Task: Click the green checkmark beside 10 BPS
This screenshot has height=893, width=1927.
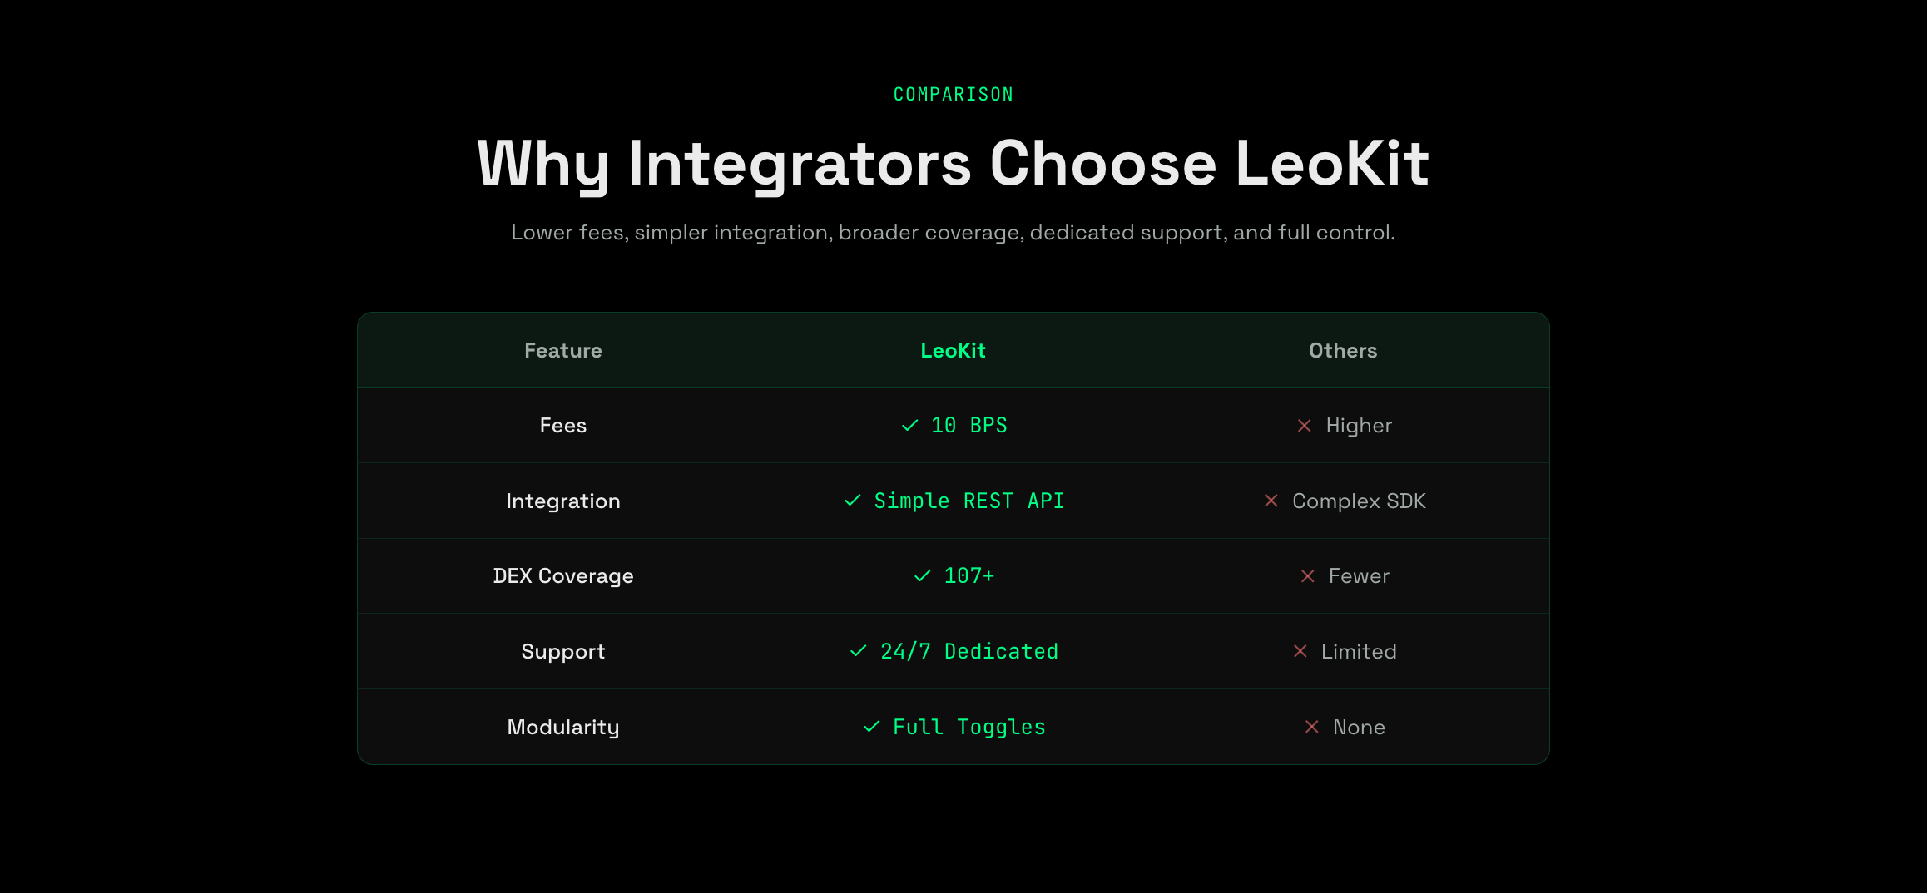Action: click(x=909, y=426)
